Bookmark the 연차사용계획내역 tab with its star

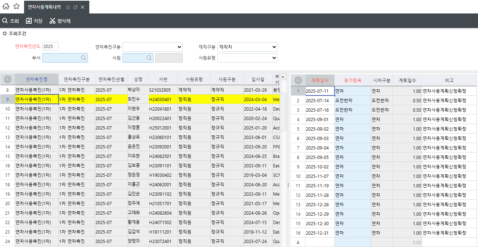(68, 7)
